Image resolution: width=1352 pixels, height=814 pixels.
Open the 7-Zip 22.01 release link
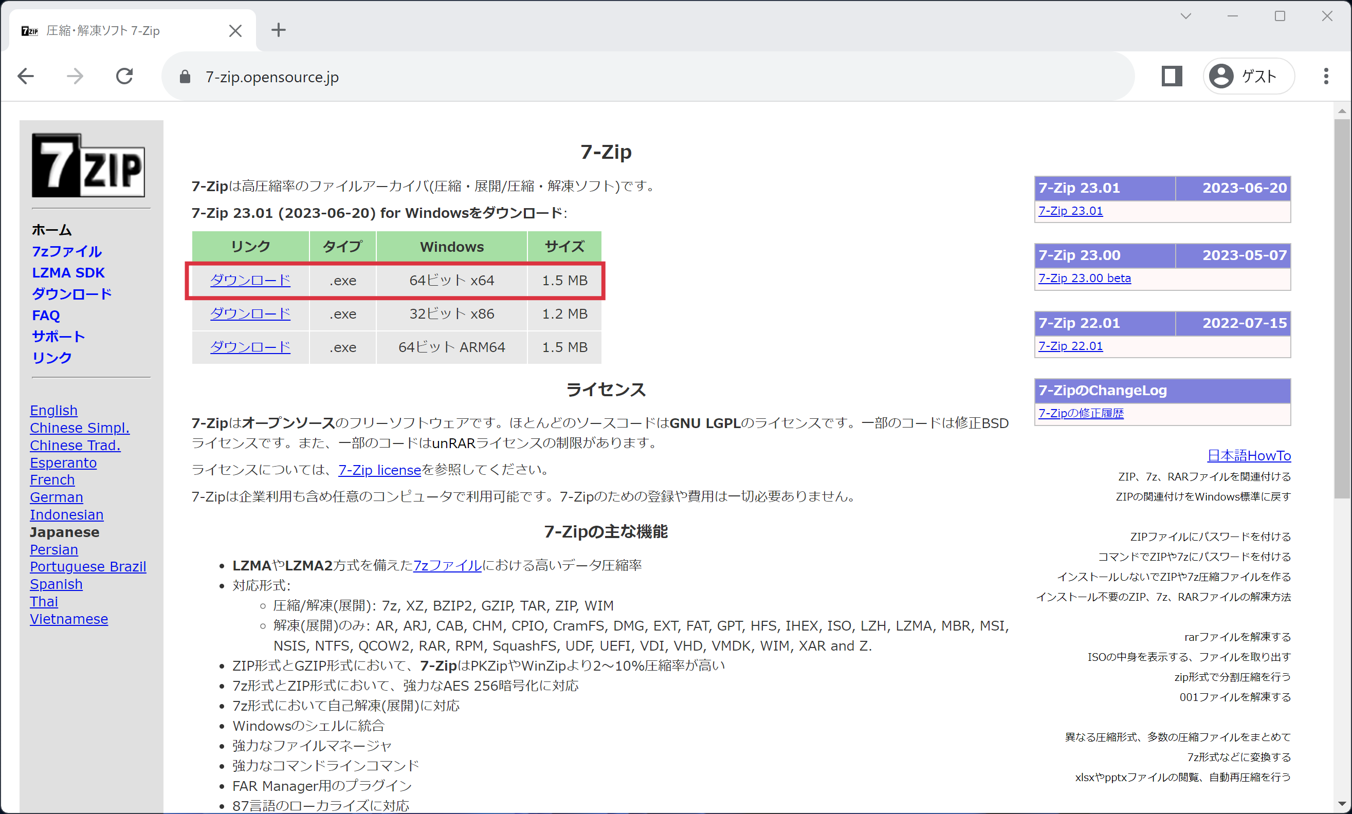coord(1070,346)
